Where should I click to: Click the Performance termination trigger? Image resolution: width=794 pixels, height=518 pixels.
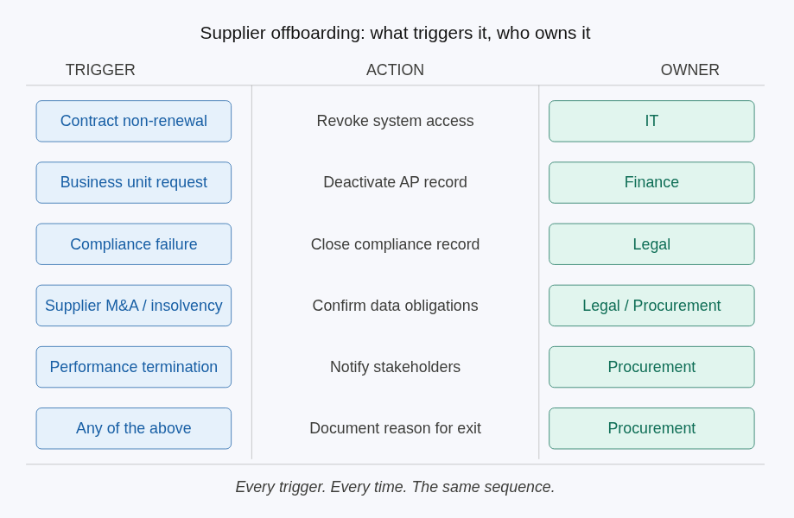(133, 367)
